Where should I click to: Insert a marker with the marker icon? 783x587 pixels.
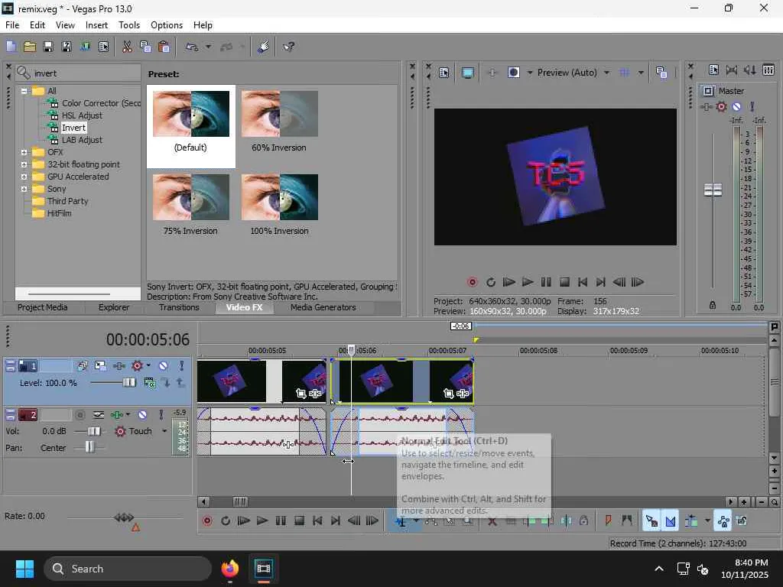(x=608, y=521)
